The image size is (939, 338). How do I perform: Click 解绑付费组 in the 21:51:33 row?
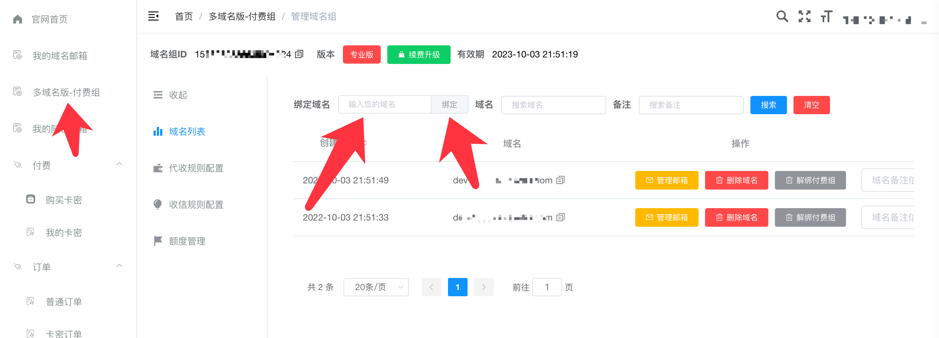810,217
